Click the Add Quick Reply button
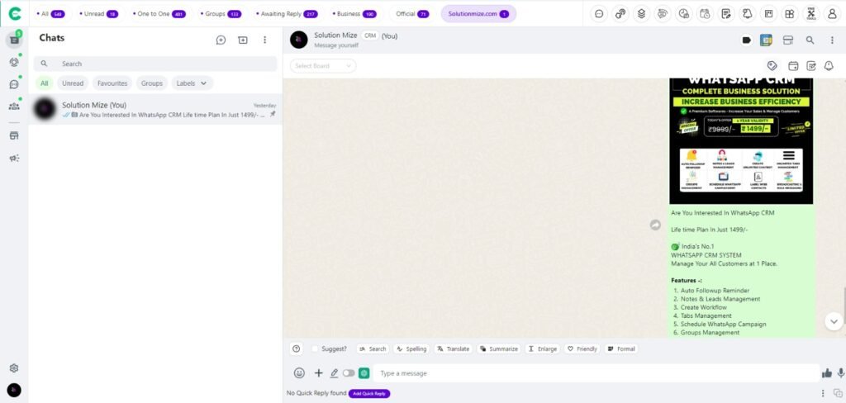Viewport: 846px width, 403px height. 369,394
